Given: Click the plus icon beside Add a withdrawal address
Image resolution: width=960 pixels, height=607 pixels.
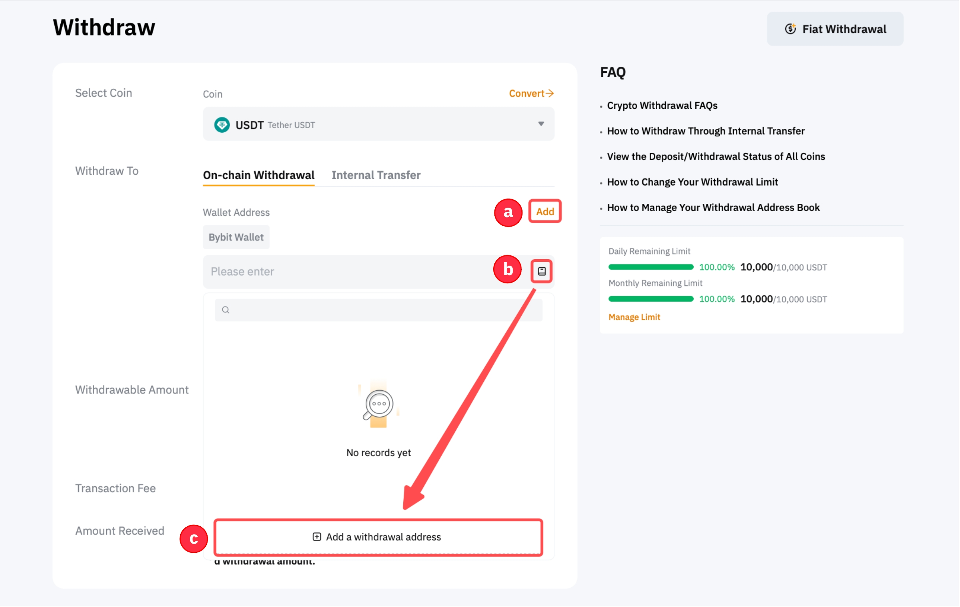Looking at the screenshot, I should point(317,537).
